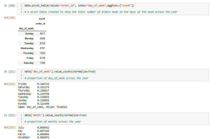211x139 pixels.
Task: Select the Out[22] output label
Action: coord(10,127)
